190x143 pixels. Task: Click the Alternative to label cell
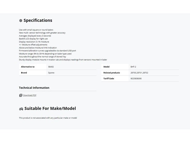click(32, 67)
